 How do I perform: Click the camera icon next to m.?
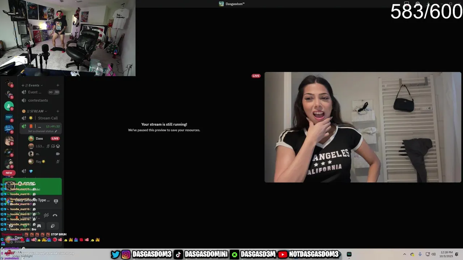pos(58,154)
